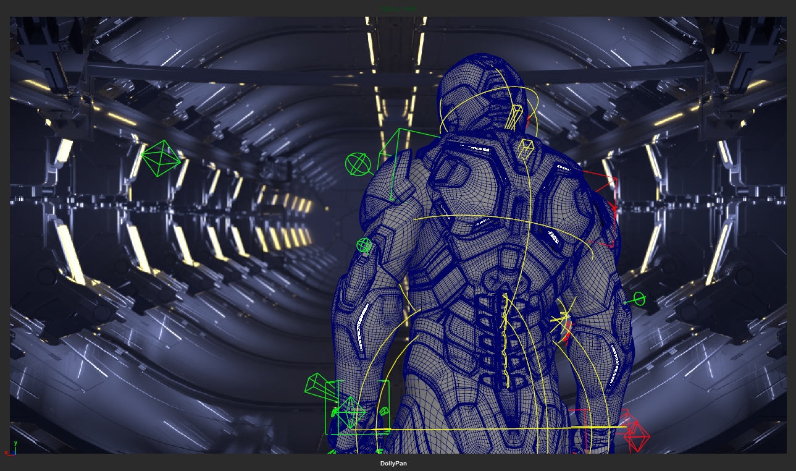796x471 pixels.
Task: Click the XY axis indicator in the corner
Action: [11, 449]
